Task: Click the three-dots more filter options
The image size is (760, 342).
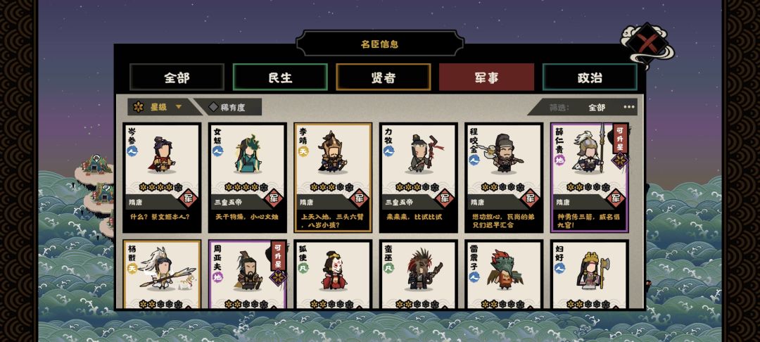Action: click(x=628, y=107)
